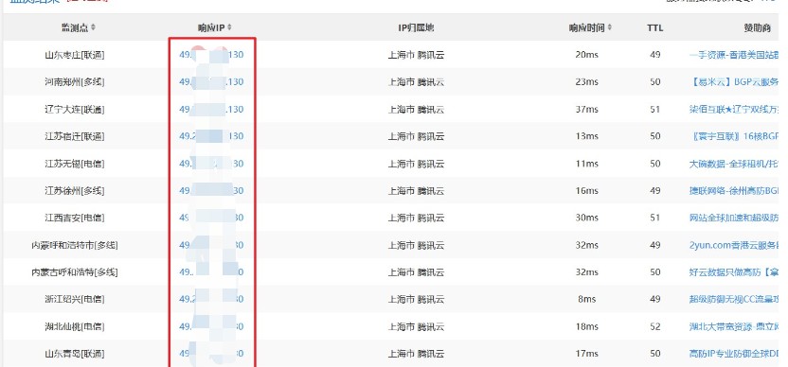This screenshot has width=788, height=367.
Task: Click the IP归属地 column header
Action: [416, 28]
